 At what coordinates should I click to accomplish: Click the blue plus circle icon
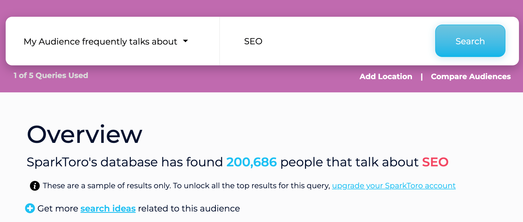coord(30,208)
